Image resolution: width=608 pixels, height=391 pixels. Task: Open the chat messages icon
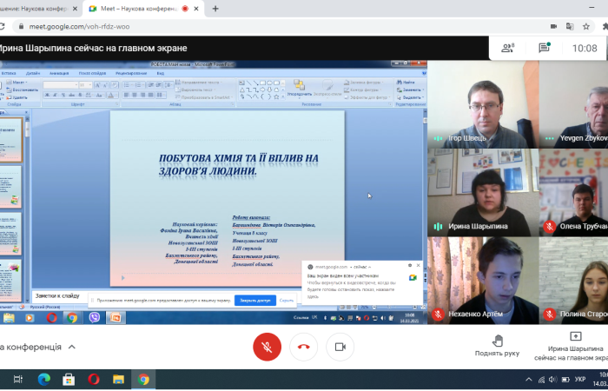point(545,48)
